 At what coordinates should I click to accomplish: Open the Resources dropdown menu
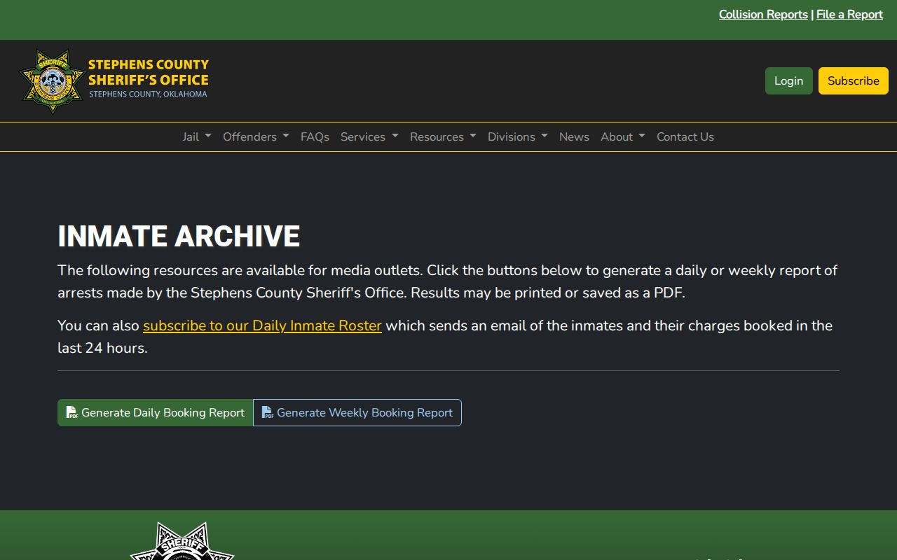point(443,136)
